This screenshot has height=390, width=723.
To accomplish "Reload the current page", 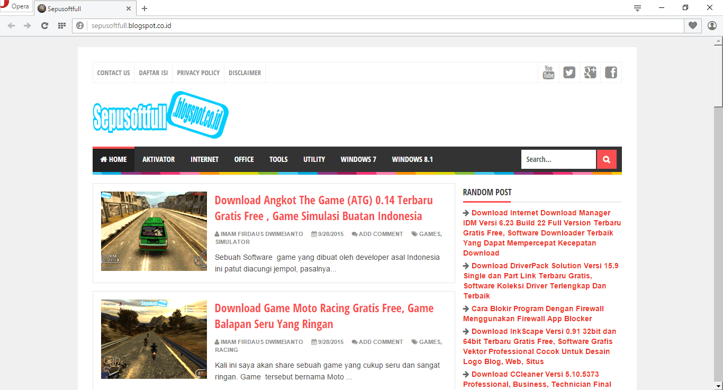I will 44,25.
